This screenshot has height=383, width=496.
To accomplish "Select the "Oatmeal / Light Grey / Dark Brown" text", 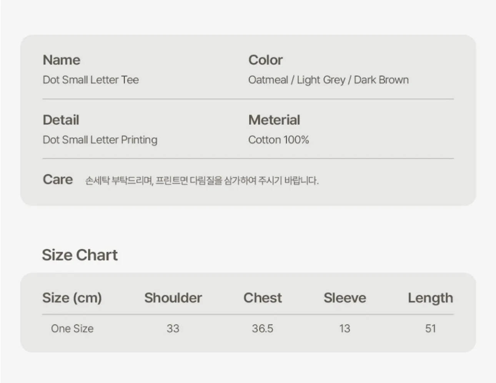I will click(328, 80).
